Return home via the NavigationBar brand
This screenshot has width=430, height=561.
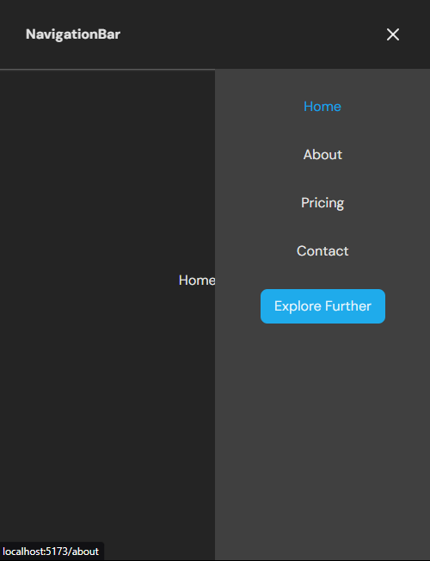73,34
